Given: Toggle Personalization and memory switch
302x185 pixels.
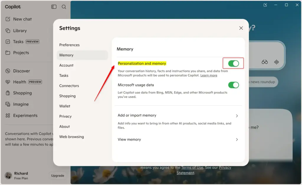Looking at the screenshot, I should click(234, 63).
